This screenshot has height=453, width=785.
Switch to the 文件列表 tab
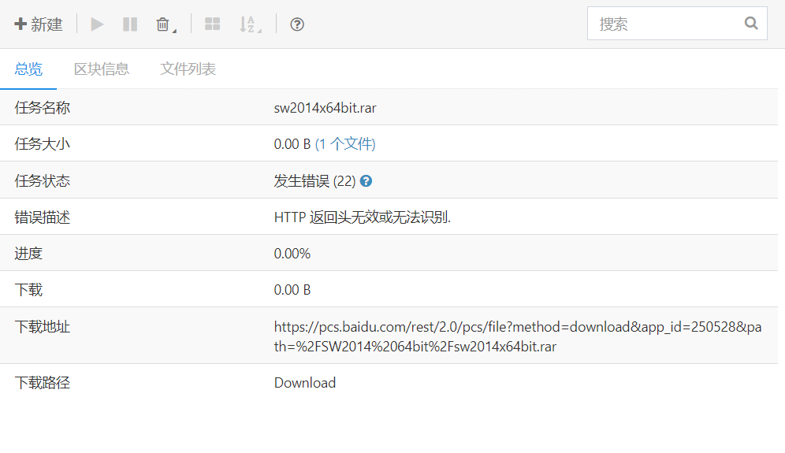pos(188,69)
